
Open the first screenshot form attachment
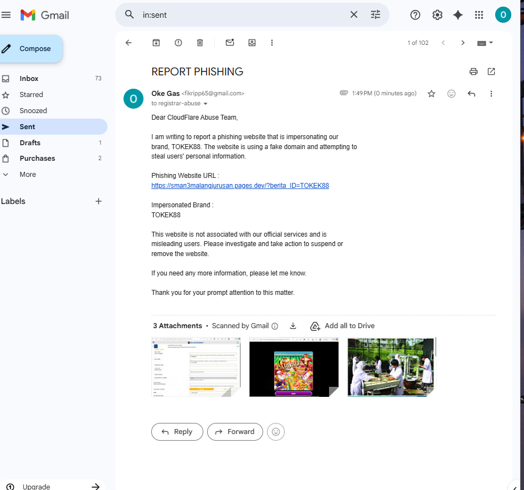click(x=196, y=367)
